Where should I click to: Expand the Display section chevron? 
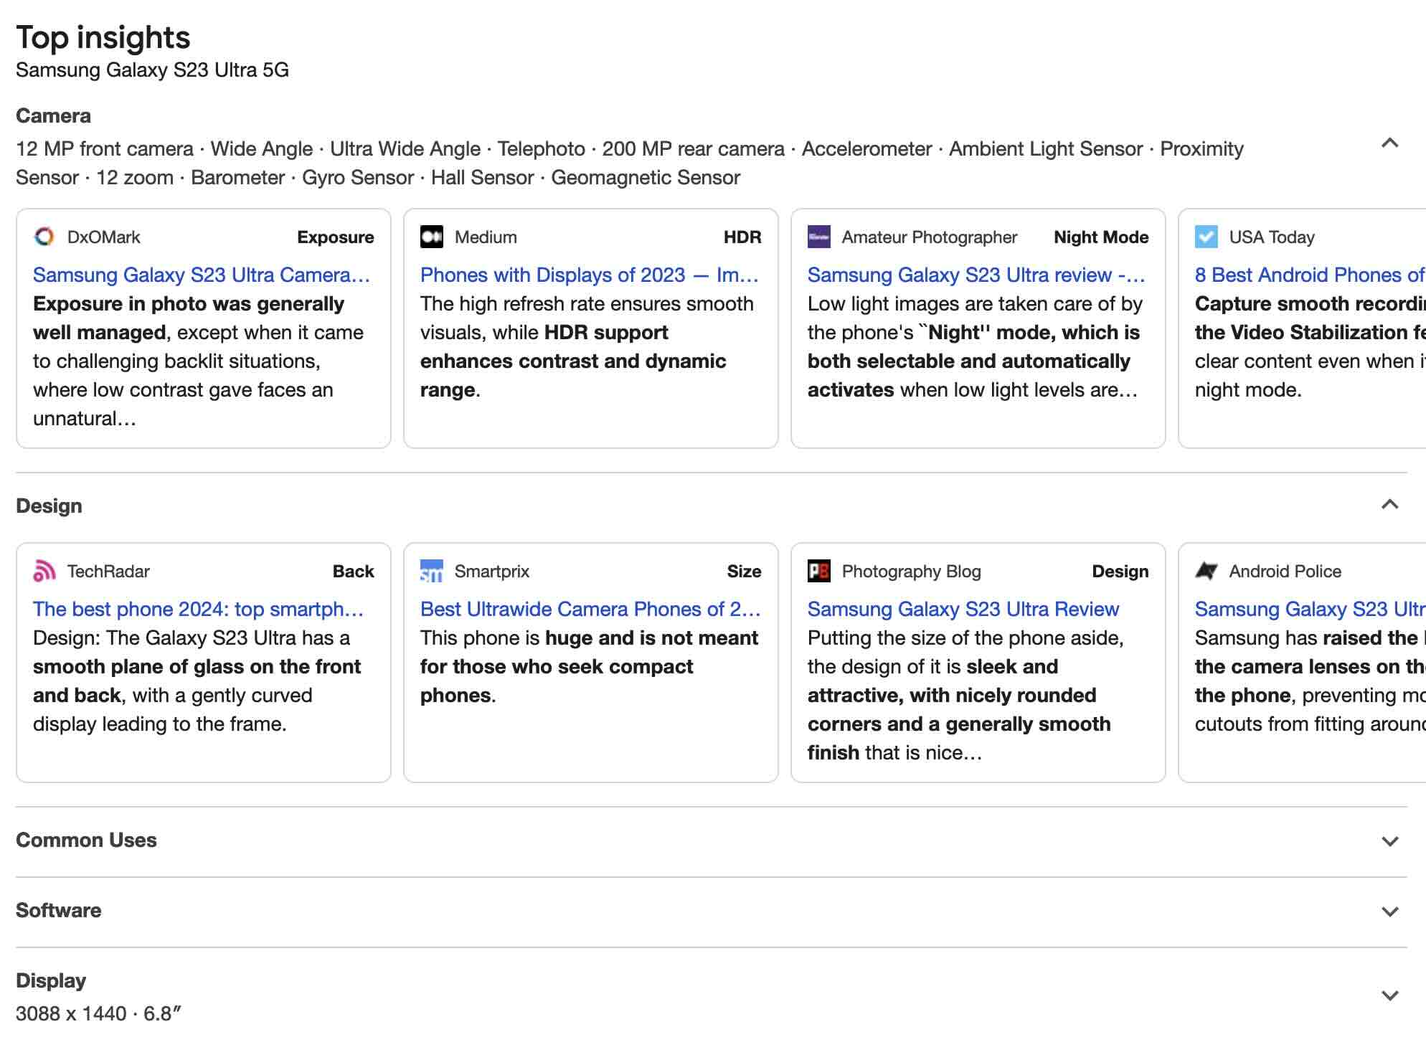coord(1390,995)
